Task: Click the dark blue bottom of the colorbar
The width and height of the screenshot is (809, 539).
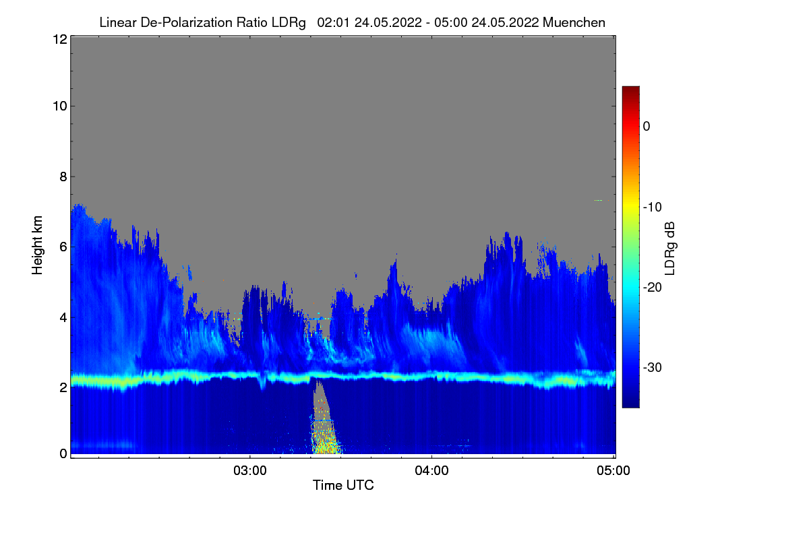Action: [x=630, y=401]
